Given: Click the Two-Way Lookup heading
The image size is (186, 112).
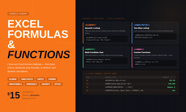Looking at the screenshot, I should [141, 28].
